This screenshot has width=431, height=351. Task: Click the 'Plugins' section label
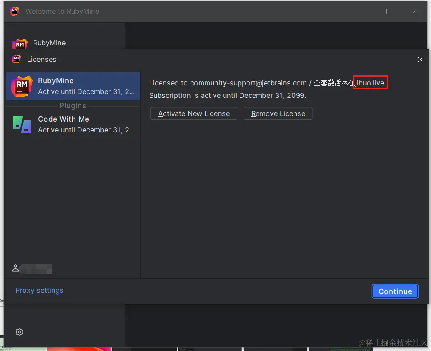pyautogui.click(x=73, y=106)
